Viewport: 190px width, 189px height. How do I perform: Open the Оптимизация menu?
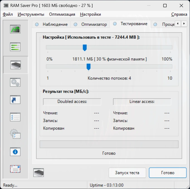pos(62,14)
